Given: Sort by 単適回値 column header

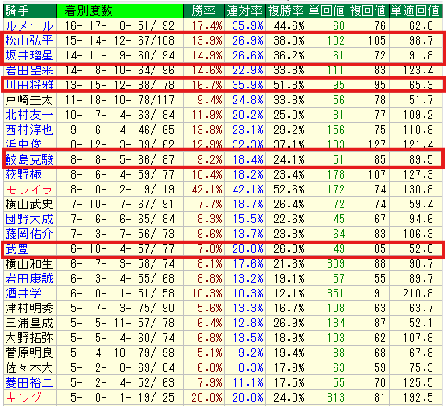Looking at the screenshot, I should tap(415, 10).
